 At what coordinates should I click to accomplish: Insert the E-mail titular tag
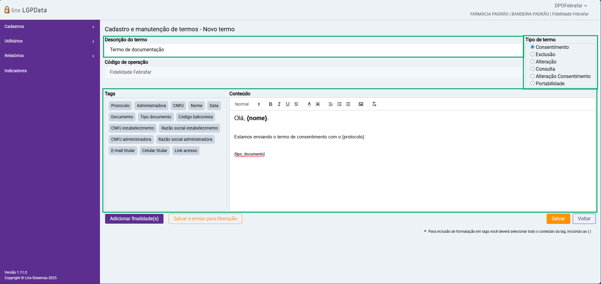coord(123,150)
